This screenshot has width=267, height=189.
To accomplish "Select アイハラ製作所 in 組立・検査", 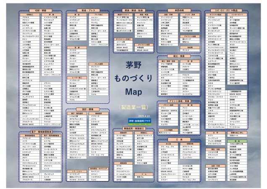I will click(x=168, y=64).
